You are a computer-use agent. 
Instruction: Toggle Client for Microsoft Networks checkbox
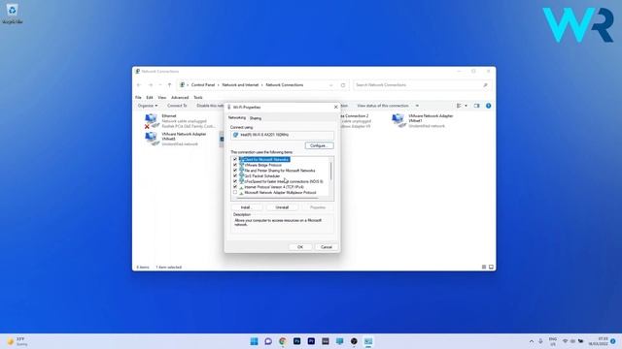tap(235, 159)
